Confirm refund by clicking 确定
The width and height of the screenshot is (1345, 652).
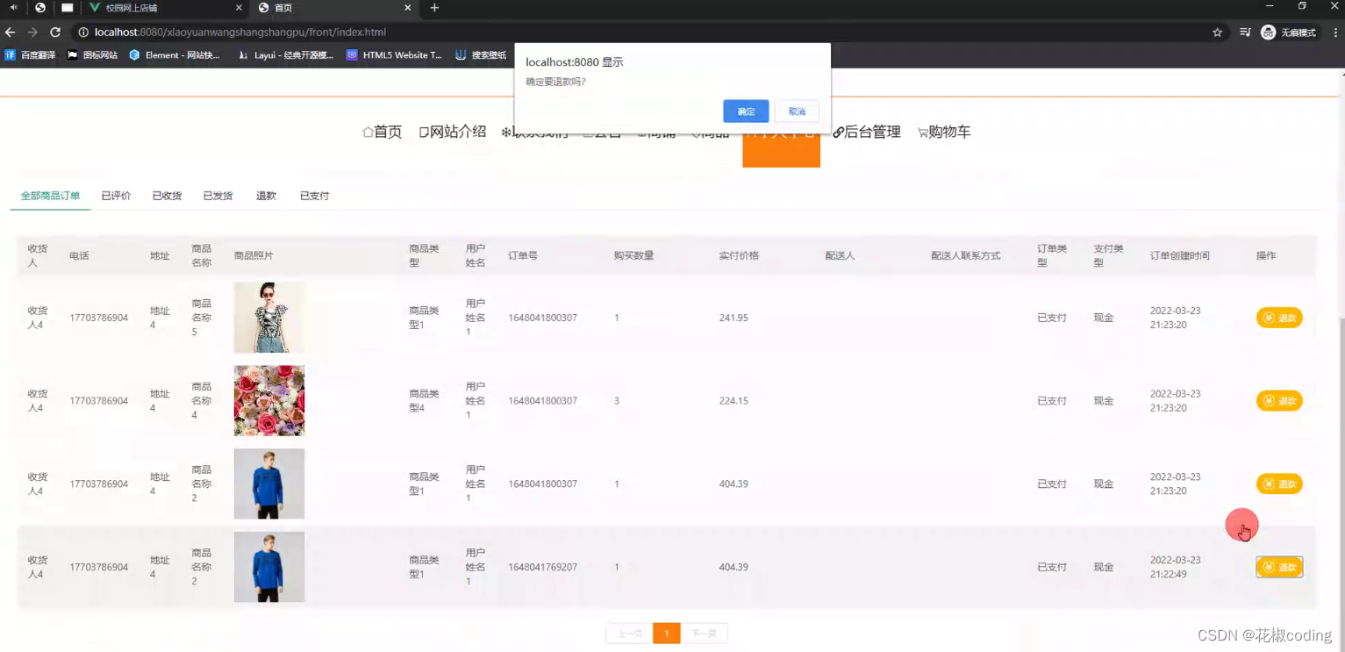746,111
